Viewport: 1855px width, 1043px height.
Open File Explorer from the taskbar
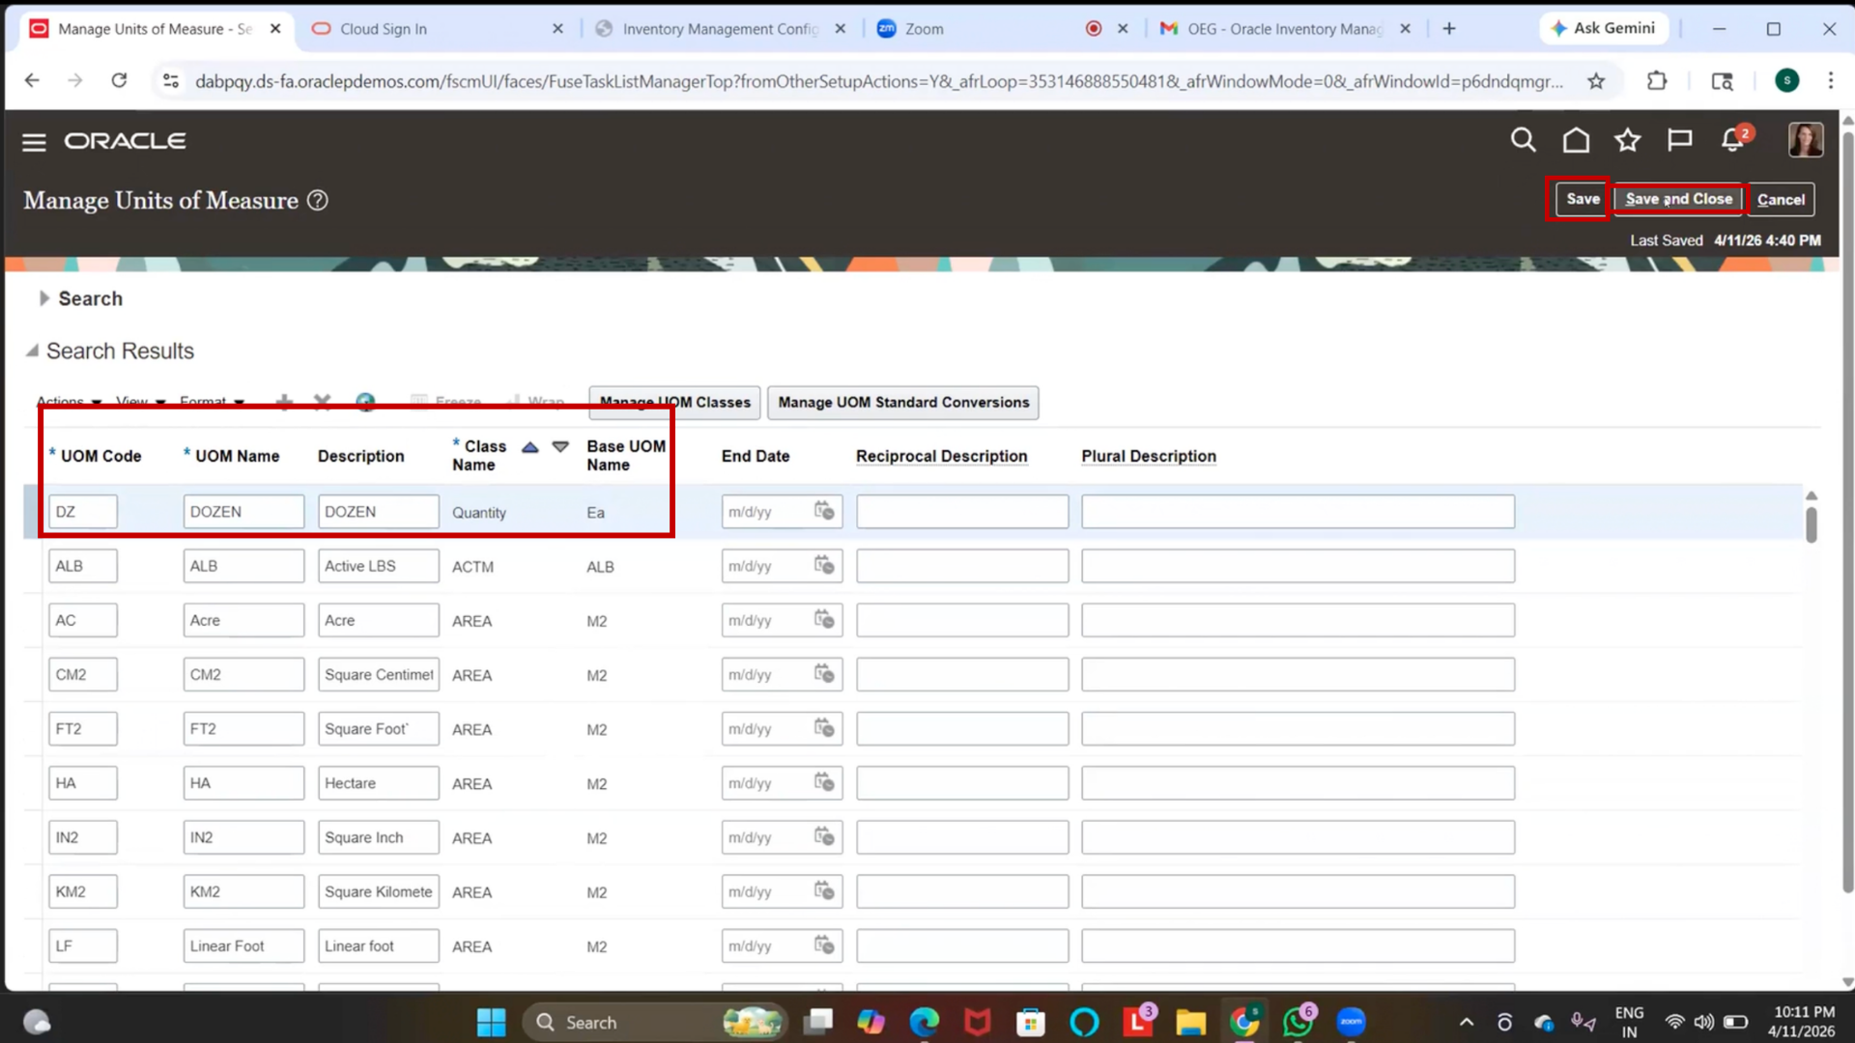(1190, 1022)
